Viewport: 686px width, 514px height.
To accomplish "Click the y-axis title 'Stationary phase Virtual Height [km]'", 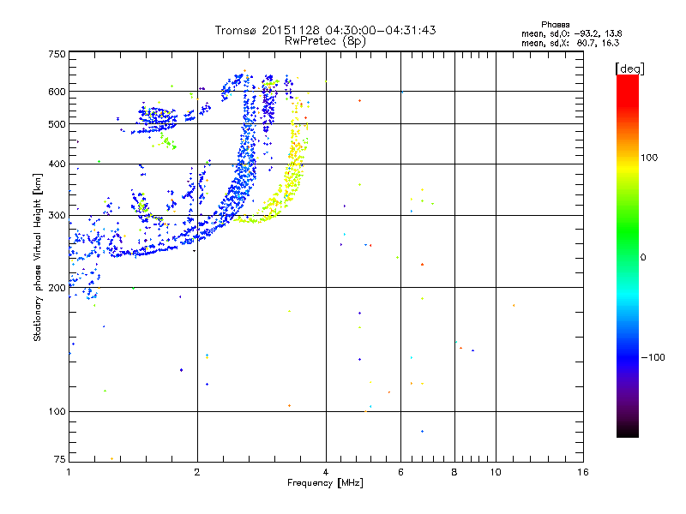I will 37,257.
